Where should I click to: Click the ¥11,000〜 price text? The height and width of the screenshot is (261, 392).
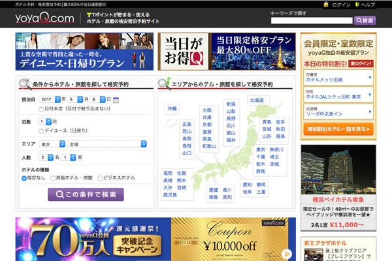(x=346, y=225)
